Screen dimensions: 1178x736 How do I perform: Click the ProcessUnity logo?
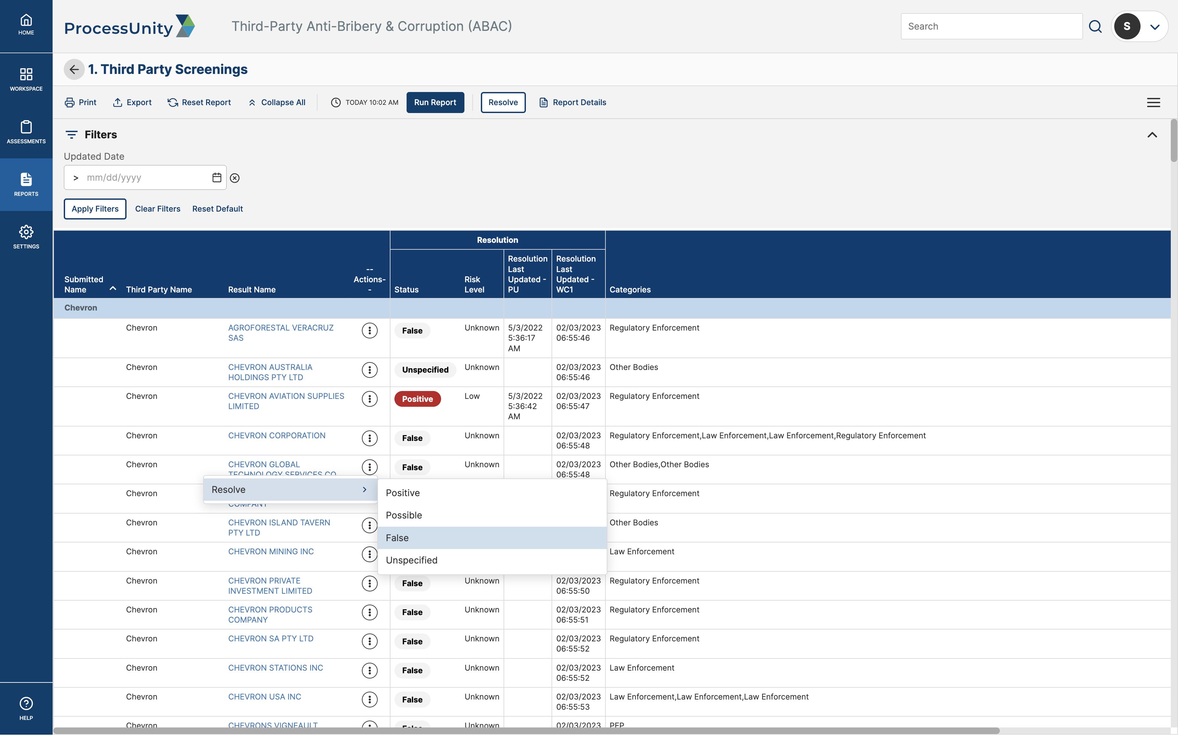[130, 26]
